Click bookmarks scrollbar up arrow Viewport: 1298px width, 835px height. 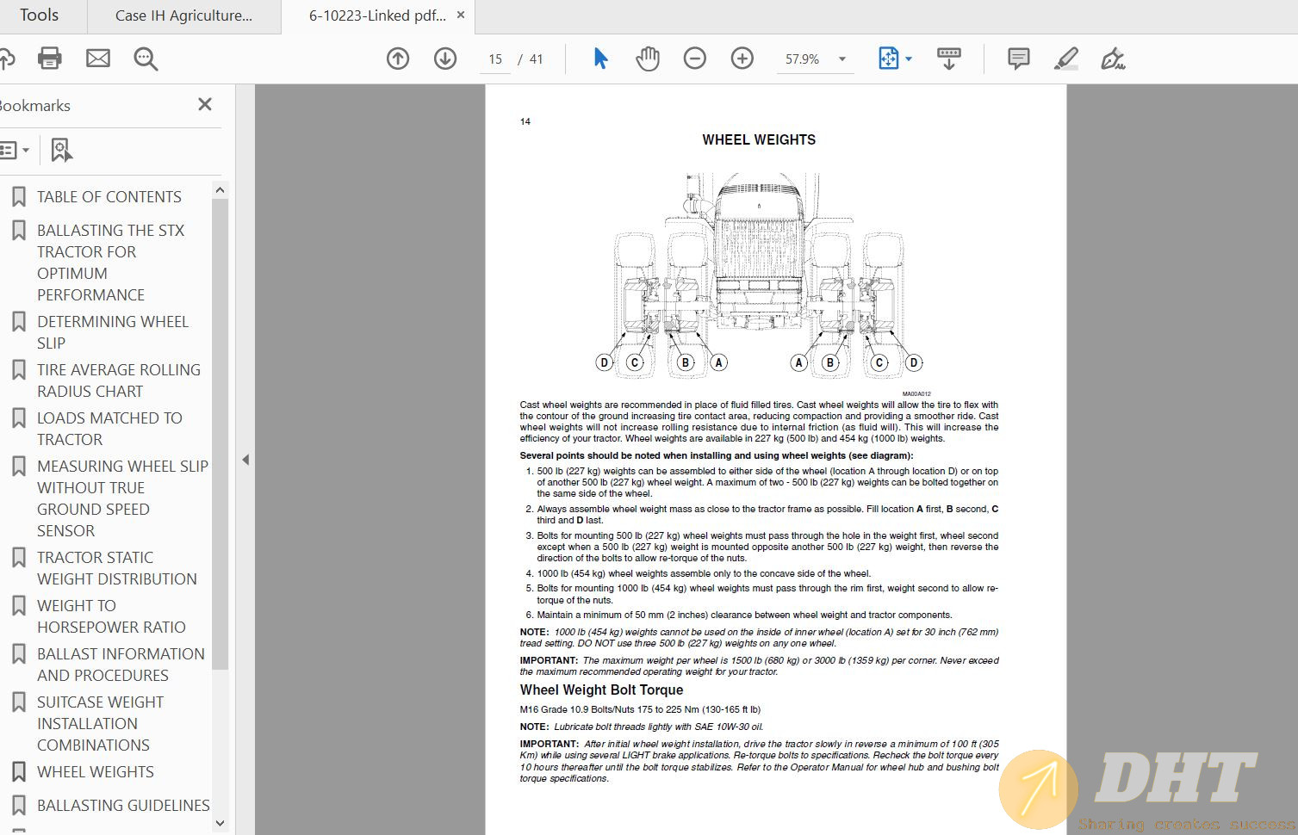[220, 189]
